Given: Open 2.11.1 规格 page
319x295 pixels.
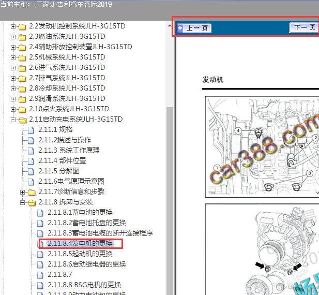Looking at the screenshot, I should tap(55, 130).
